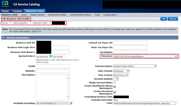Click the Contains Sub Units value True
Screen dimensions: 181x106
pos(116,100)
